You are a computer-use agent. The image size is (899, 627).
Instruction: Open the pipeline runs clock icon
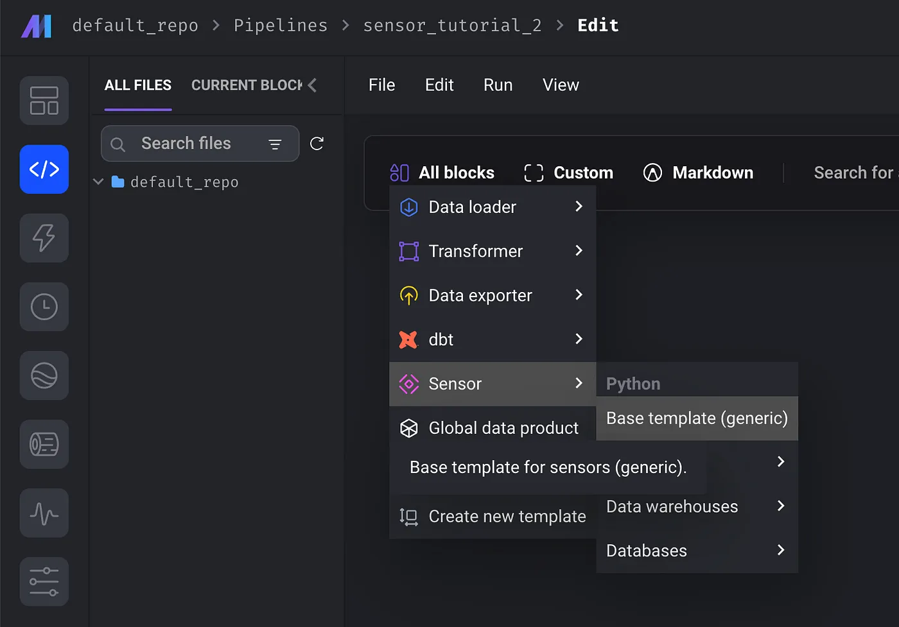44,307
